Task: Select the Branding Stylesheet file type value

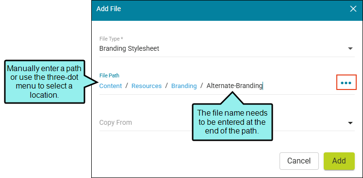Action: pos(129,49)
